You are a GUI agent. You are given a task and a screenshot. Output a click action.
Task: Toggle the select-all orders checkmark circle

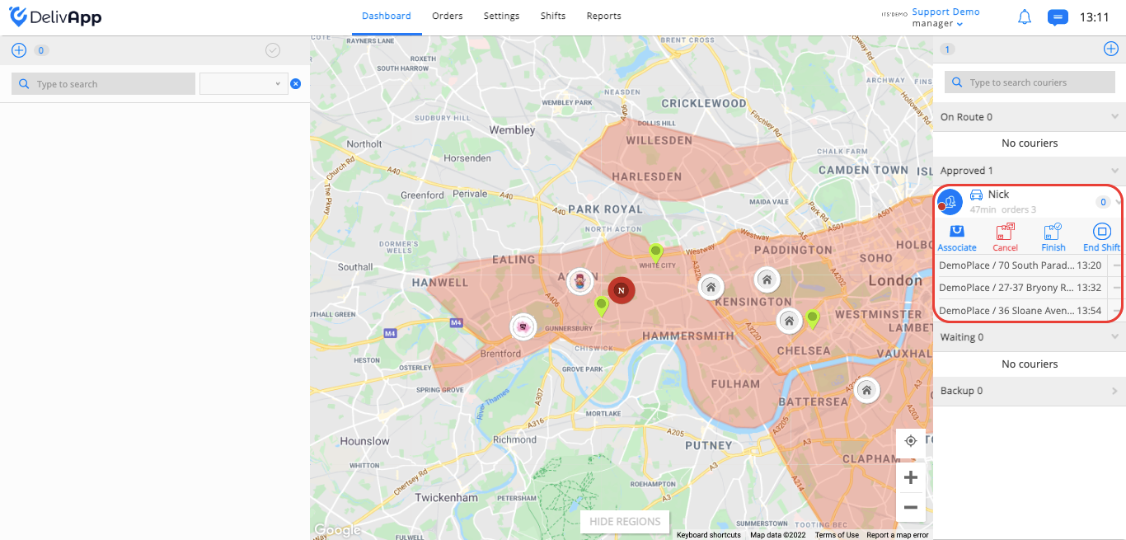click(x=273, y=50)
